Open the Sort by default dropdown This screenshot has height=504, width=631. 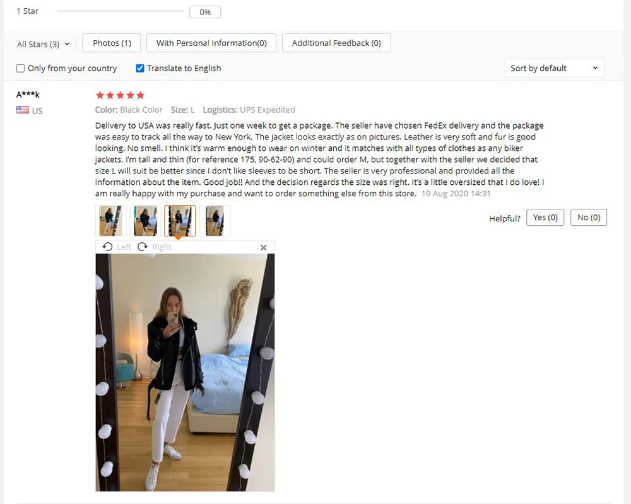click(554, 68)
